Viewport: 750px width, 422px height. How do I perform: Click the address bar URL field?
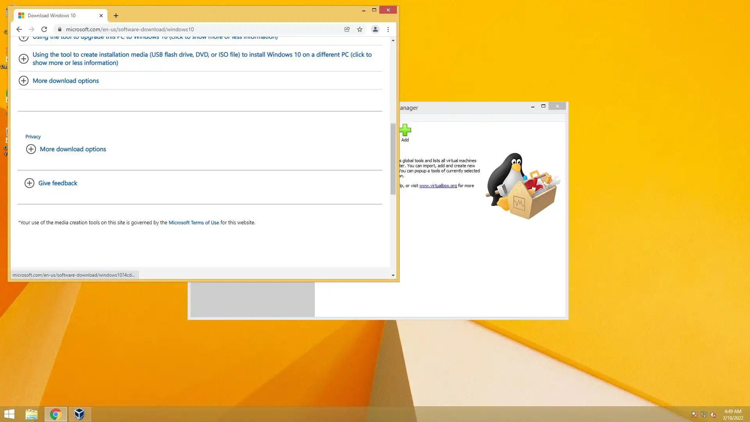pyautogui.click(x=195, y=29)
